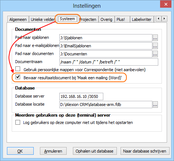Image resolution: width=174 pixels, height=161 pixels.
Task: Uncheck Bewaar resultaatdocument bij mailing checkbox
Action: (x=18, y=77)
